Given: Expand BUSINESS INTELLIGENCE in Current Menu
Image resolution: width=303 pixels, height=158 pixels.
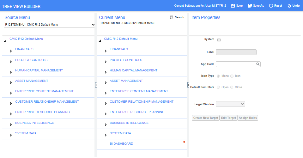Looking at the screenshot, I should 106,125.
